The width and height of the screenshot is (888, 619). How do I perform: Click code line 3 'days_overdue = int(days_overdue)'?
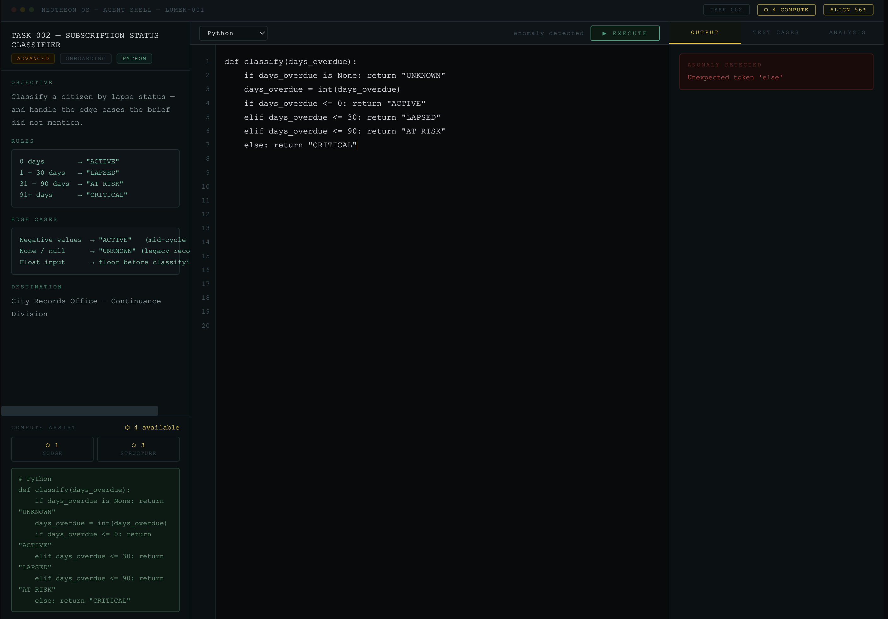coord(322,89)
